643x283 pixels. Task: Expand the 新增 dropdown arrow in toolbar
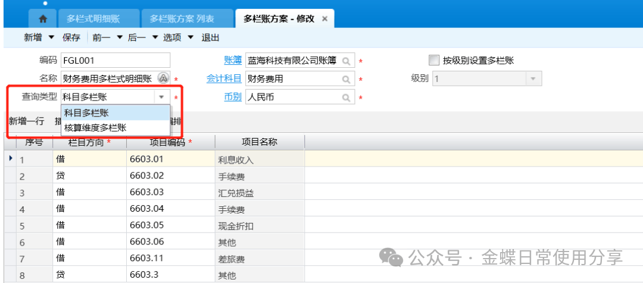pos(51,37)
